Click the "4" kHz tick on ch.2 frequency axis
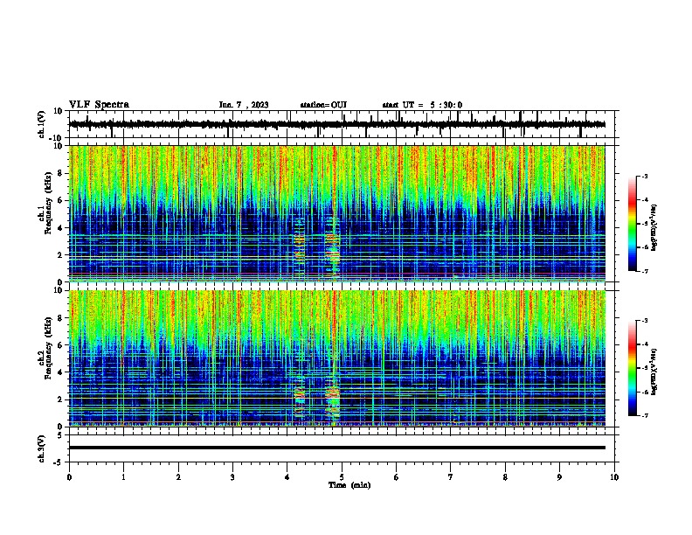Screen dimensions: 692x535 tap(61, 372)
